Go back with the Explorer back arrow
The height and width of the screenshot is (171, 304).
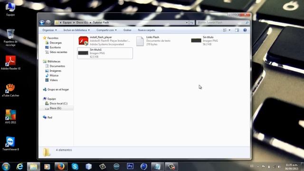click(42, 23)
